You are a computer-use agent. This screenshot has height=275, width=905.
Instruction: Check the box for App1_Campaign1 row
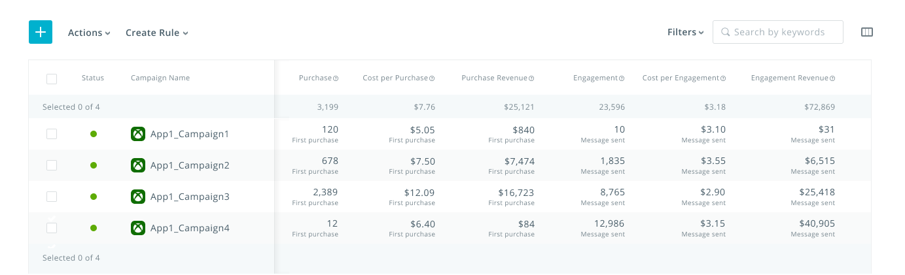[52, 134]
